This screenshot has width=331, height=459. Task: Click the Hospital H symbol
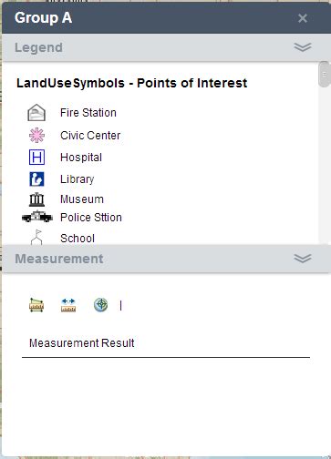(36, 158)
